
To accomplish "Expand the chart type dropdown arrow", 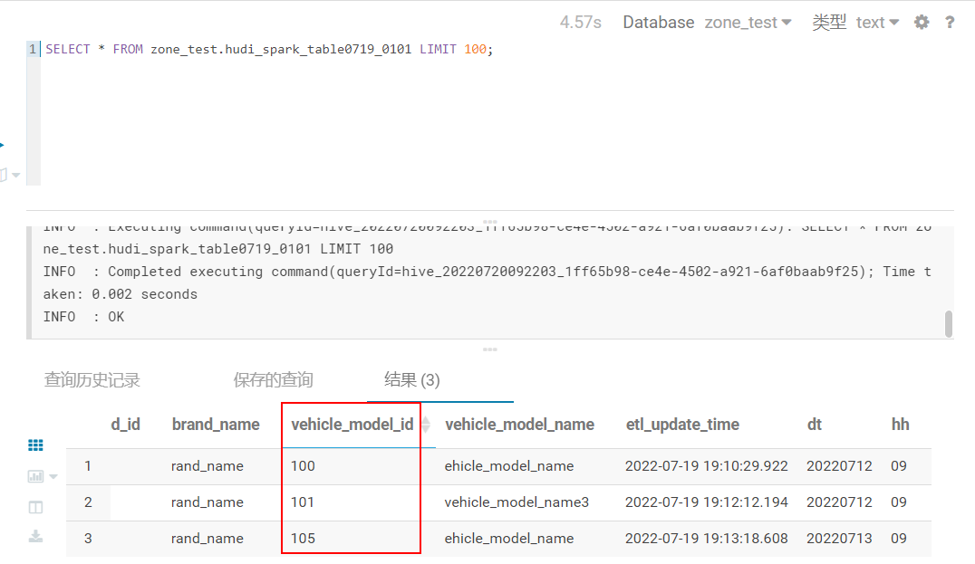I will pos(53,477).
